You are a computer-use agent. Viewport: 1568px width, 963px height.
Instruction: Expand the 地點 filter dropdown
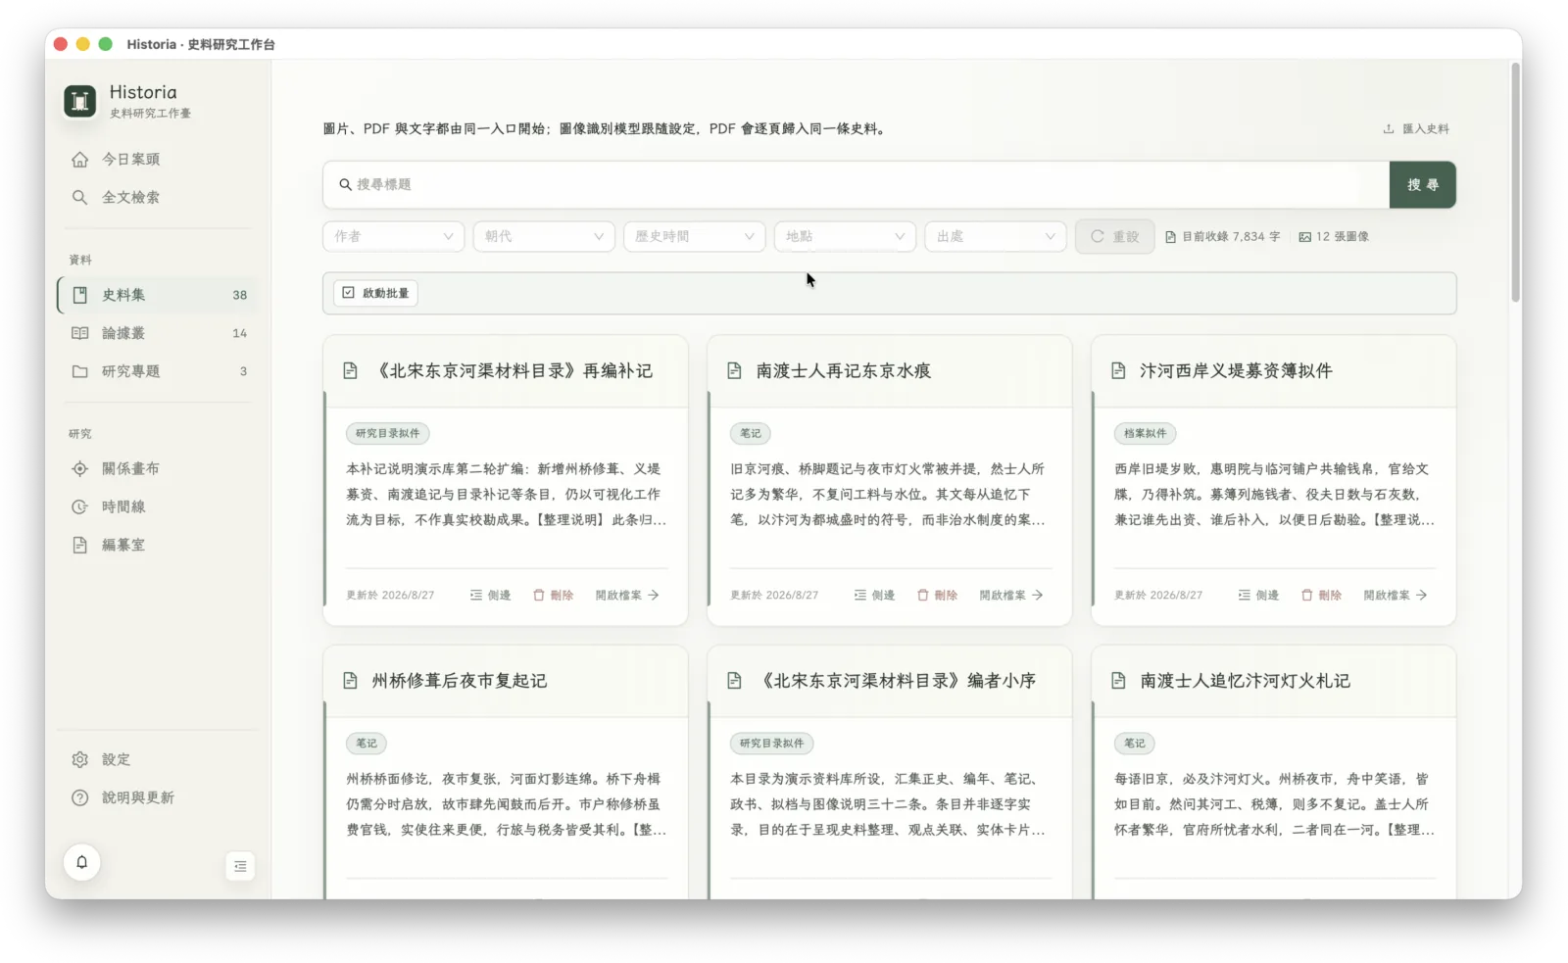pyautogui.click(x=845, y=236)
